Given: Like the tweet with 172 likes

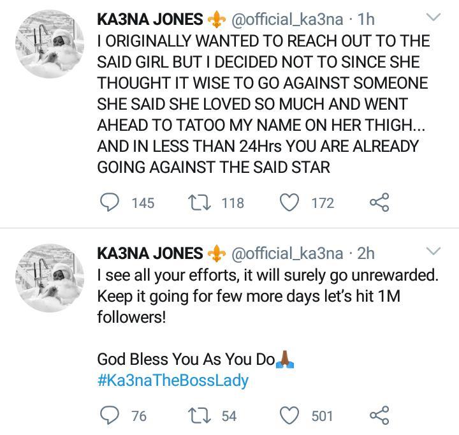Looking at the screenshot, I should [x=291, y=203].
